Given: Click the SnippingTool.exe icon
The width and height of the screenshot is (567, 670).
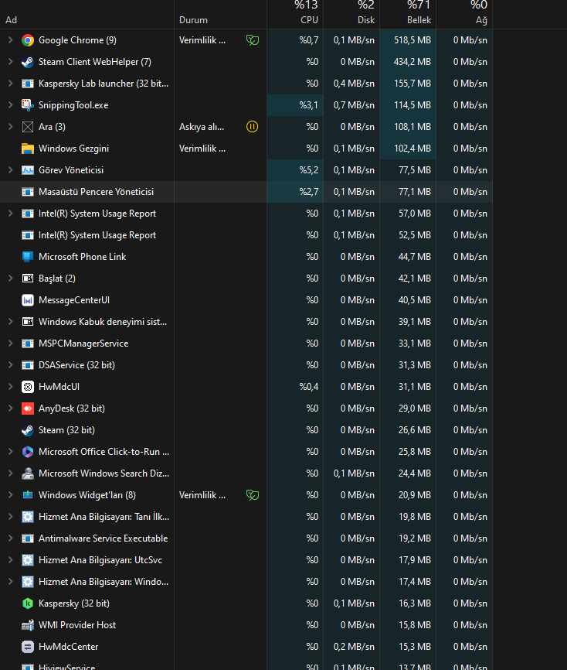Looking at the screenshot, I should click(x=28, y=105).
